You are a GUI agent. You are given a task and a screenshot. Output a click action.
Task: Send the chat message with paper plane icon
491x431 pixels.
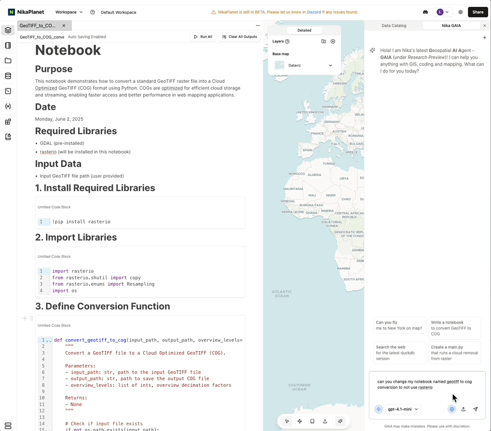point(475,409)
